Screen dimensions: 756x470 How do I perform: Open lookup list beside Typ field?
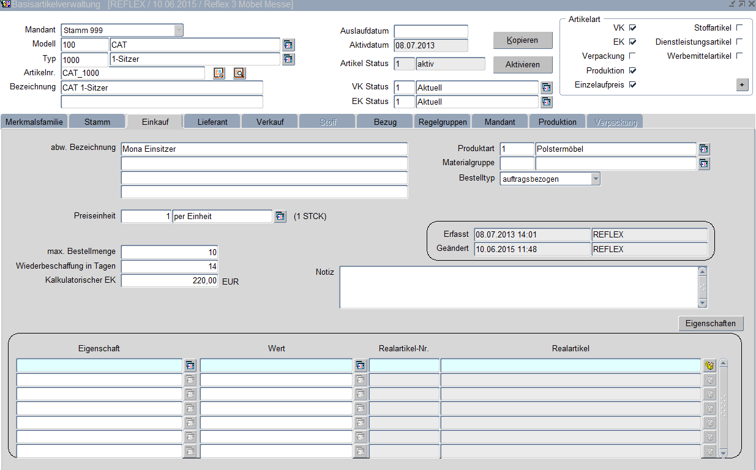click(288, 59)
